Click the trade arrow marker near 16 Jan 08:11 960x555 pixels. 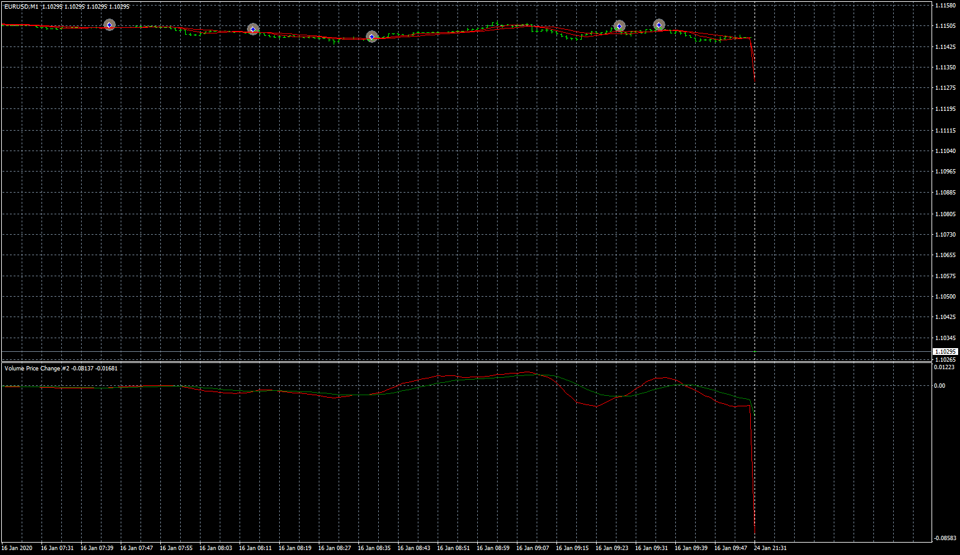[x=253, y=29]
